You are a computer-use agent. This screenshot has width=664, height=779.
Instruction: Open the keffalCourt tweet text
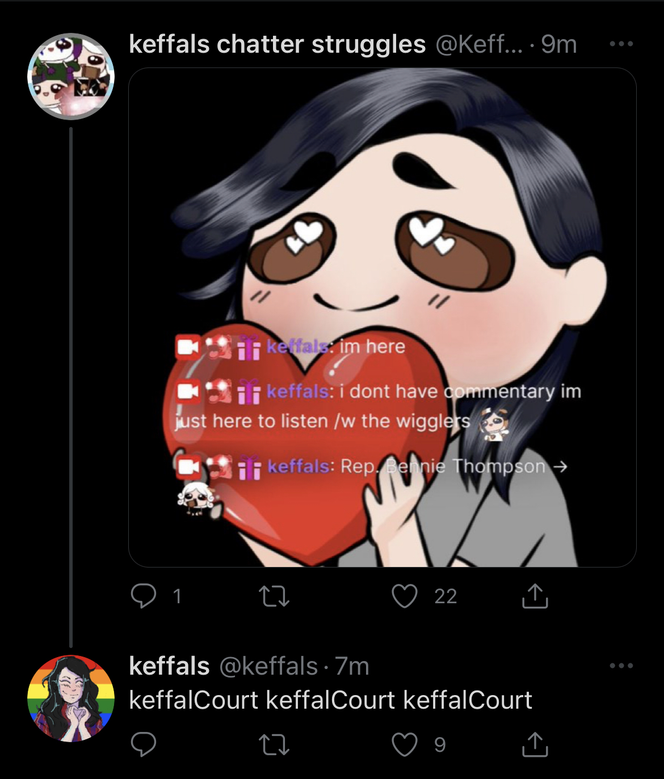(330, 700)
